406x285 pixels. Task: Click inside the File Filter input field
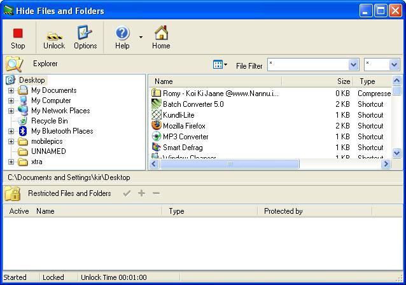tap(308, 64)
